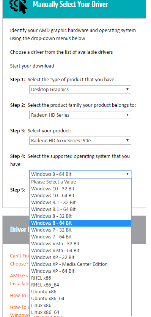Open the Desktop Graphics product type dropdown
This screenshot has height=317, width=151.
click(x=80, y=89)
